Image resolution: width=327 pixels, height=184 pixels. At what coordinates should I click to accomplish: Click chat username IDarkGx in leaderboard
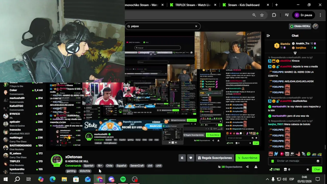coord(285,44)
